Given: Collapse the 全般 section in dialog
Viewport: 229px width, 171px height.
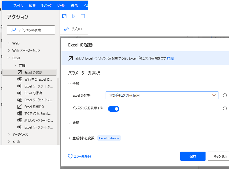Looking at the screenshot, I should (70, 84).
